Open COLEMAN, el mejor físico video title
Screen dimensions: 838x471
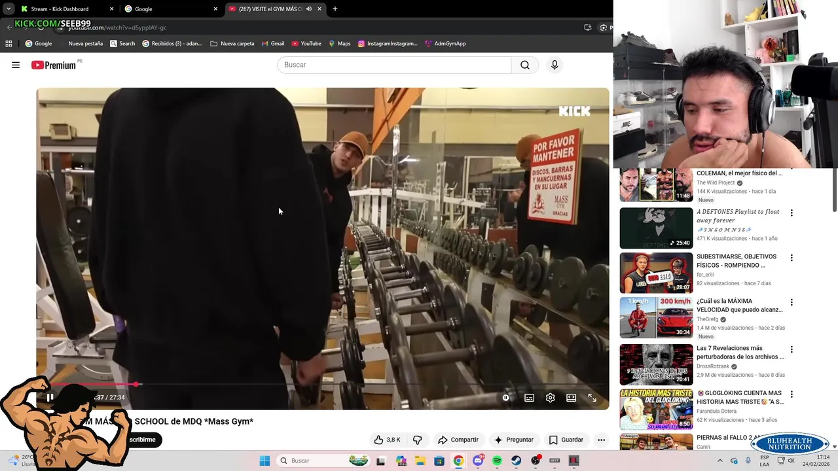[739, 173]
